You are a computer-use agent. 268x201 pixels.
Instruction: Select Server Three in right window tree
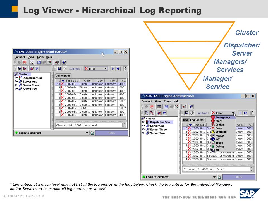(158, 130)
